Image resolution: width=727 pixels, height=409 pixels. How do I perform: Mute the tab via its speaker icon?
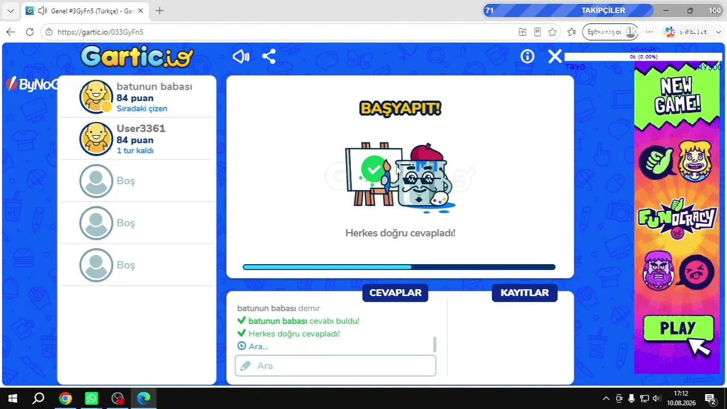tap(43, 11)
